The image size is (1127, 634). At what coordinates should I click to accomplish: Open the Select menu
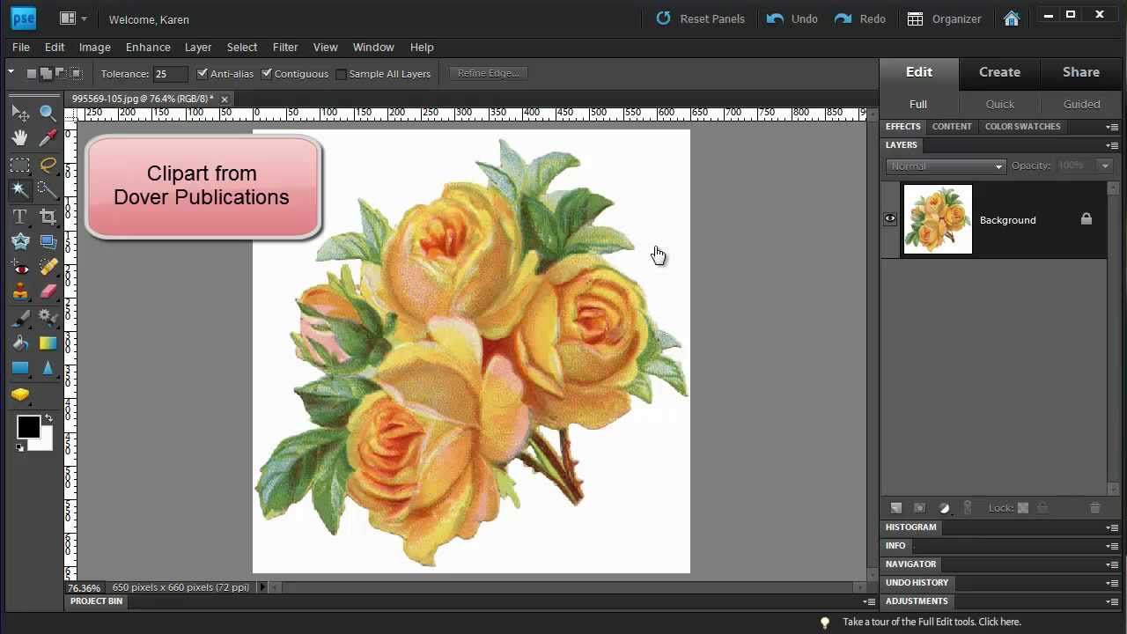pos(242,48)
